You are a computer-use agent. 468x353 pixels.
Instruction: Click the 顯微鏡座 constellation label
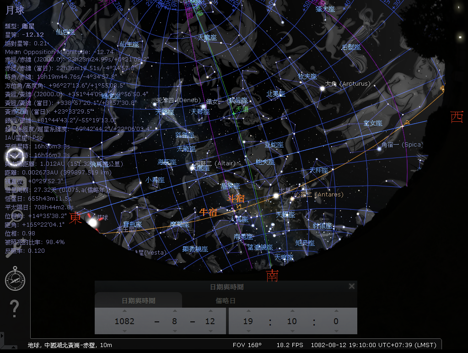click(195, 249)
